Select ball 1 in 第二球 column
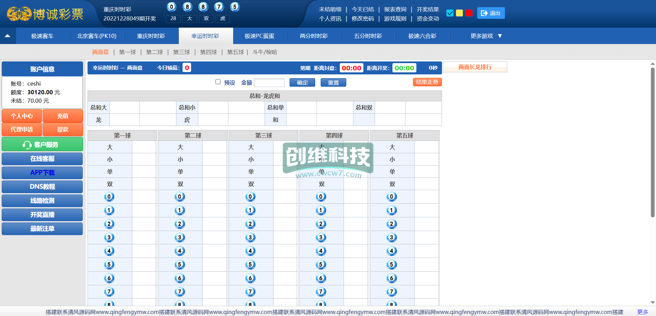Screen dimensions: 656x316 (x=180, y=210)
